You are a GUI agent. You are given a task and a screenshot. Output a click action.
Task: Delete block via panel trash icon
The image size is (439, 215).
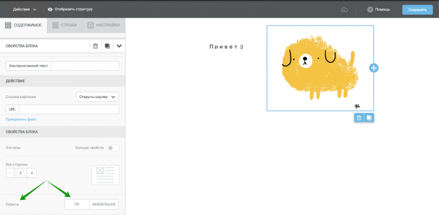click(95, 46)
